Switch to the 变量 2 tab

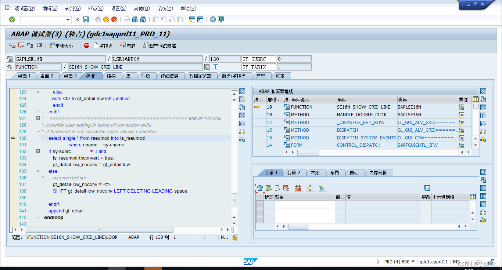point(294,173)
